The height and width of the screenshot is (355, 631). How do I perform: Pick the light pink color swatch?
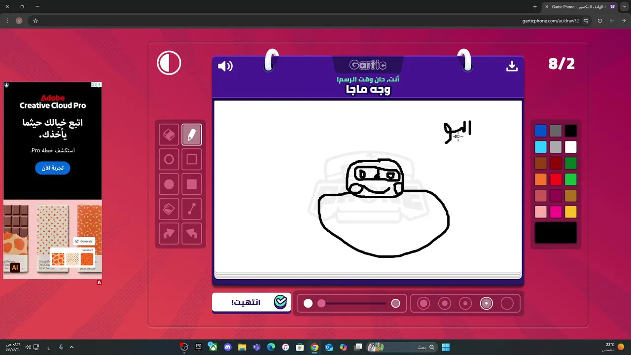coord(541,212)
